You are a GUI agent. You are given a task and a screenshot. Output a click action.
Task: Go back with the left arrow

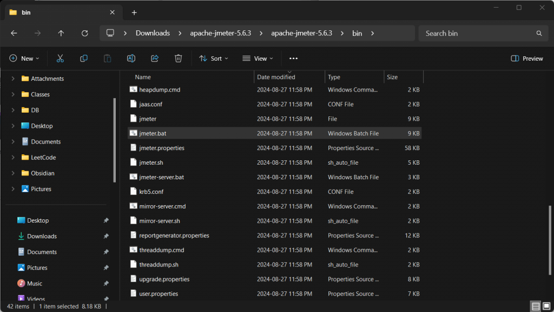pos(14,33)
